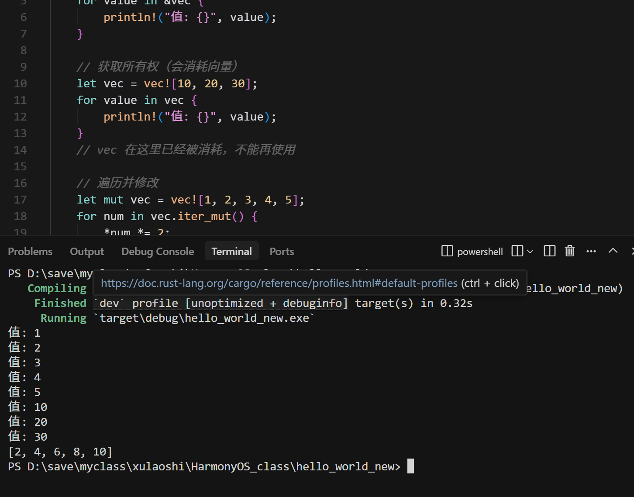
Task: Click line number 12 in the gutter
Action: click(x=21, y=117)
